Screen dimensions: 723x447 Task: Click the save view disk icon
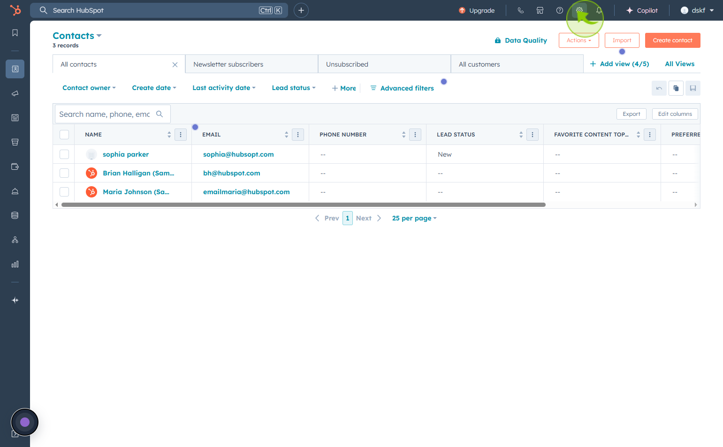[x=693, y=88]
